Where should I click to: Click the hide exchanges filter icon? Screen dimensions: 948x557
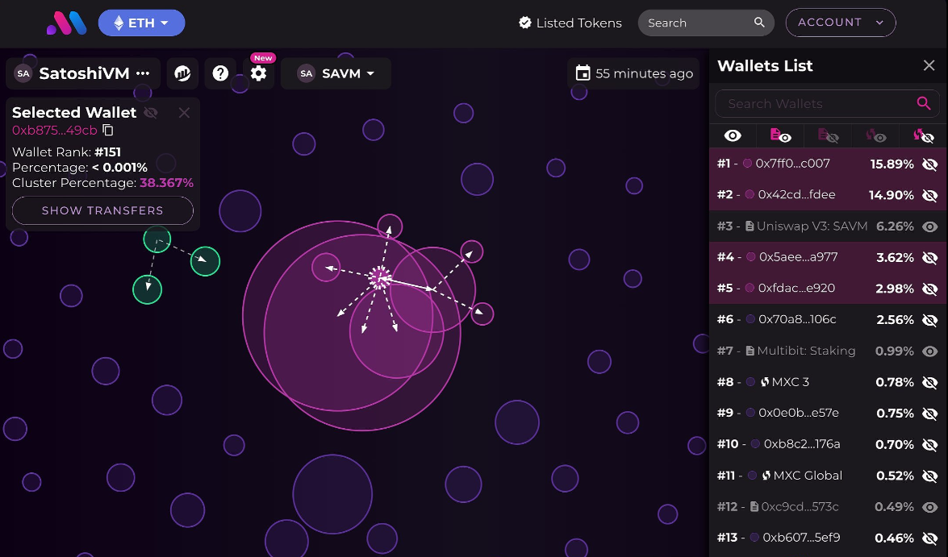[922, 136]
